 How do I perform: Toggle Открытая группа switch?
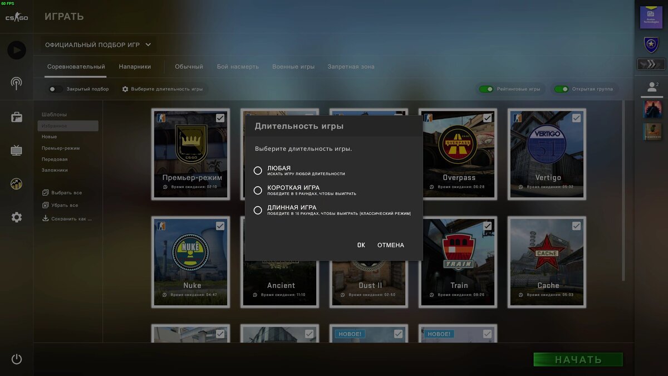562,89
